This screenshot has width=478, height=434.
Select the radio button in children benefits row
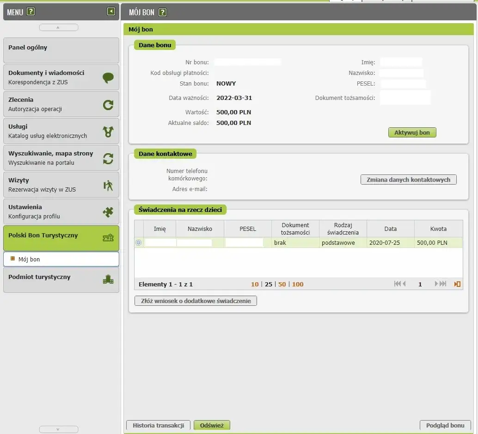[x=138, y=243]
